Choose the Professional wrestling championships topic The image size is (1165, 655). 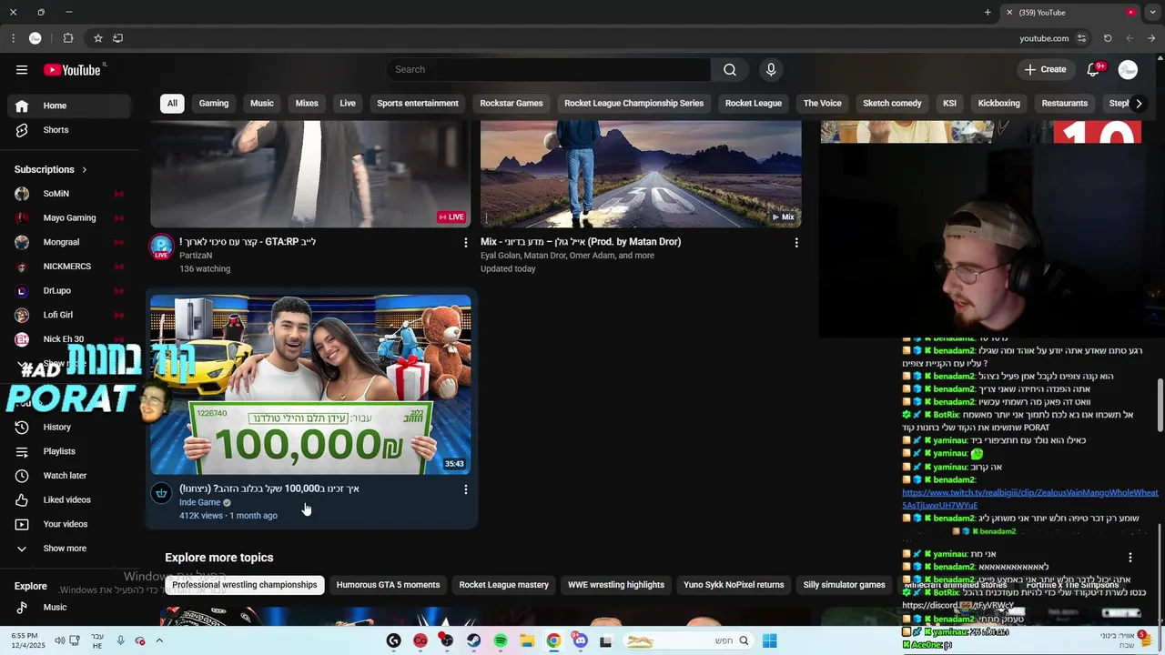click(x=245, y=585)
